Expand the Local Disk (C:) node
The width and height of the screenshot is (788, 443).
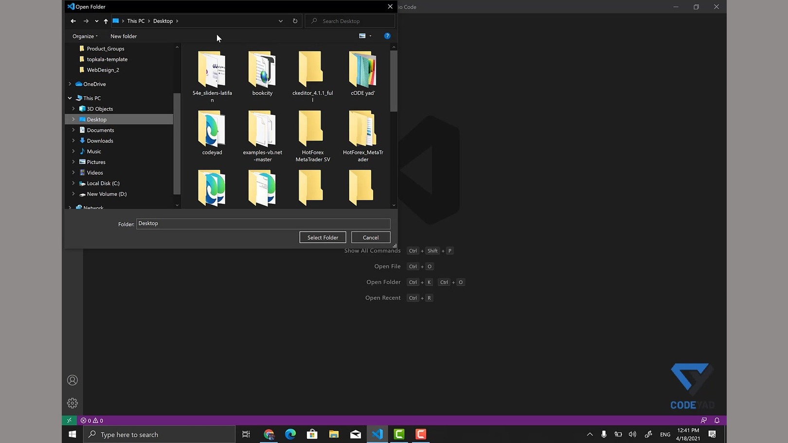[x=73, y=183]
